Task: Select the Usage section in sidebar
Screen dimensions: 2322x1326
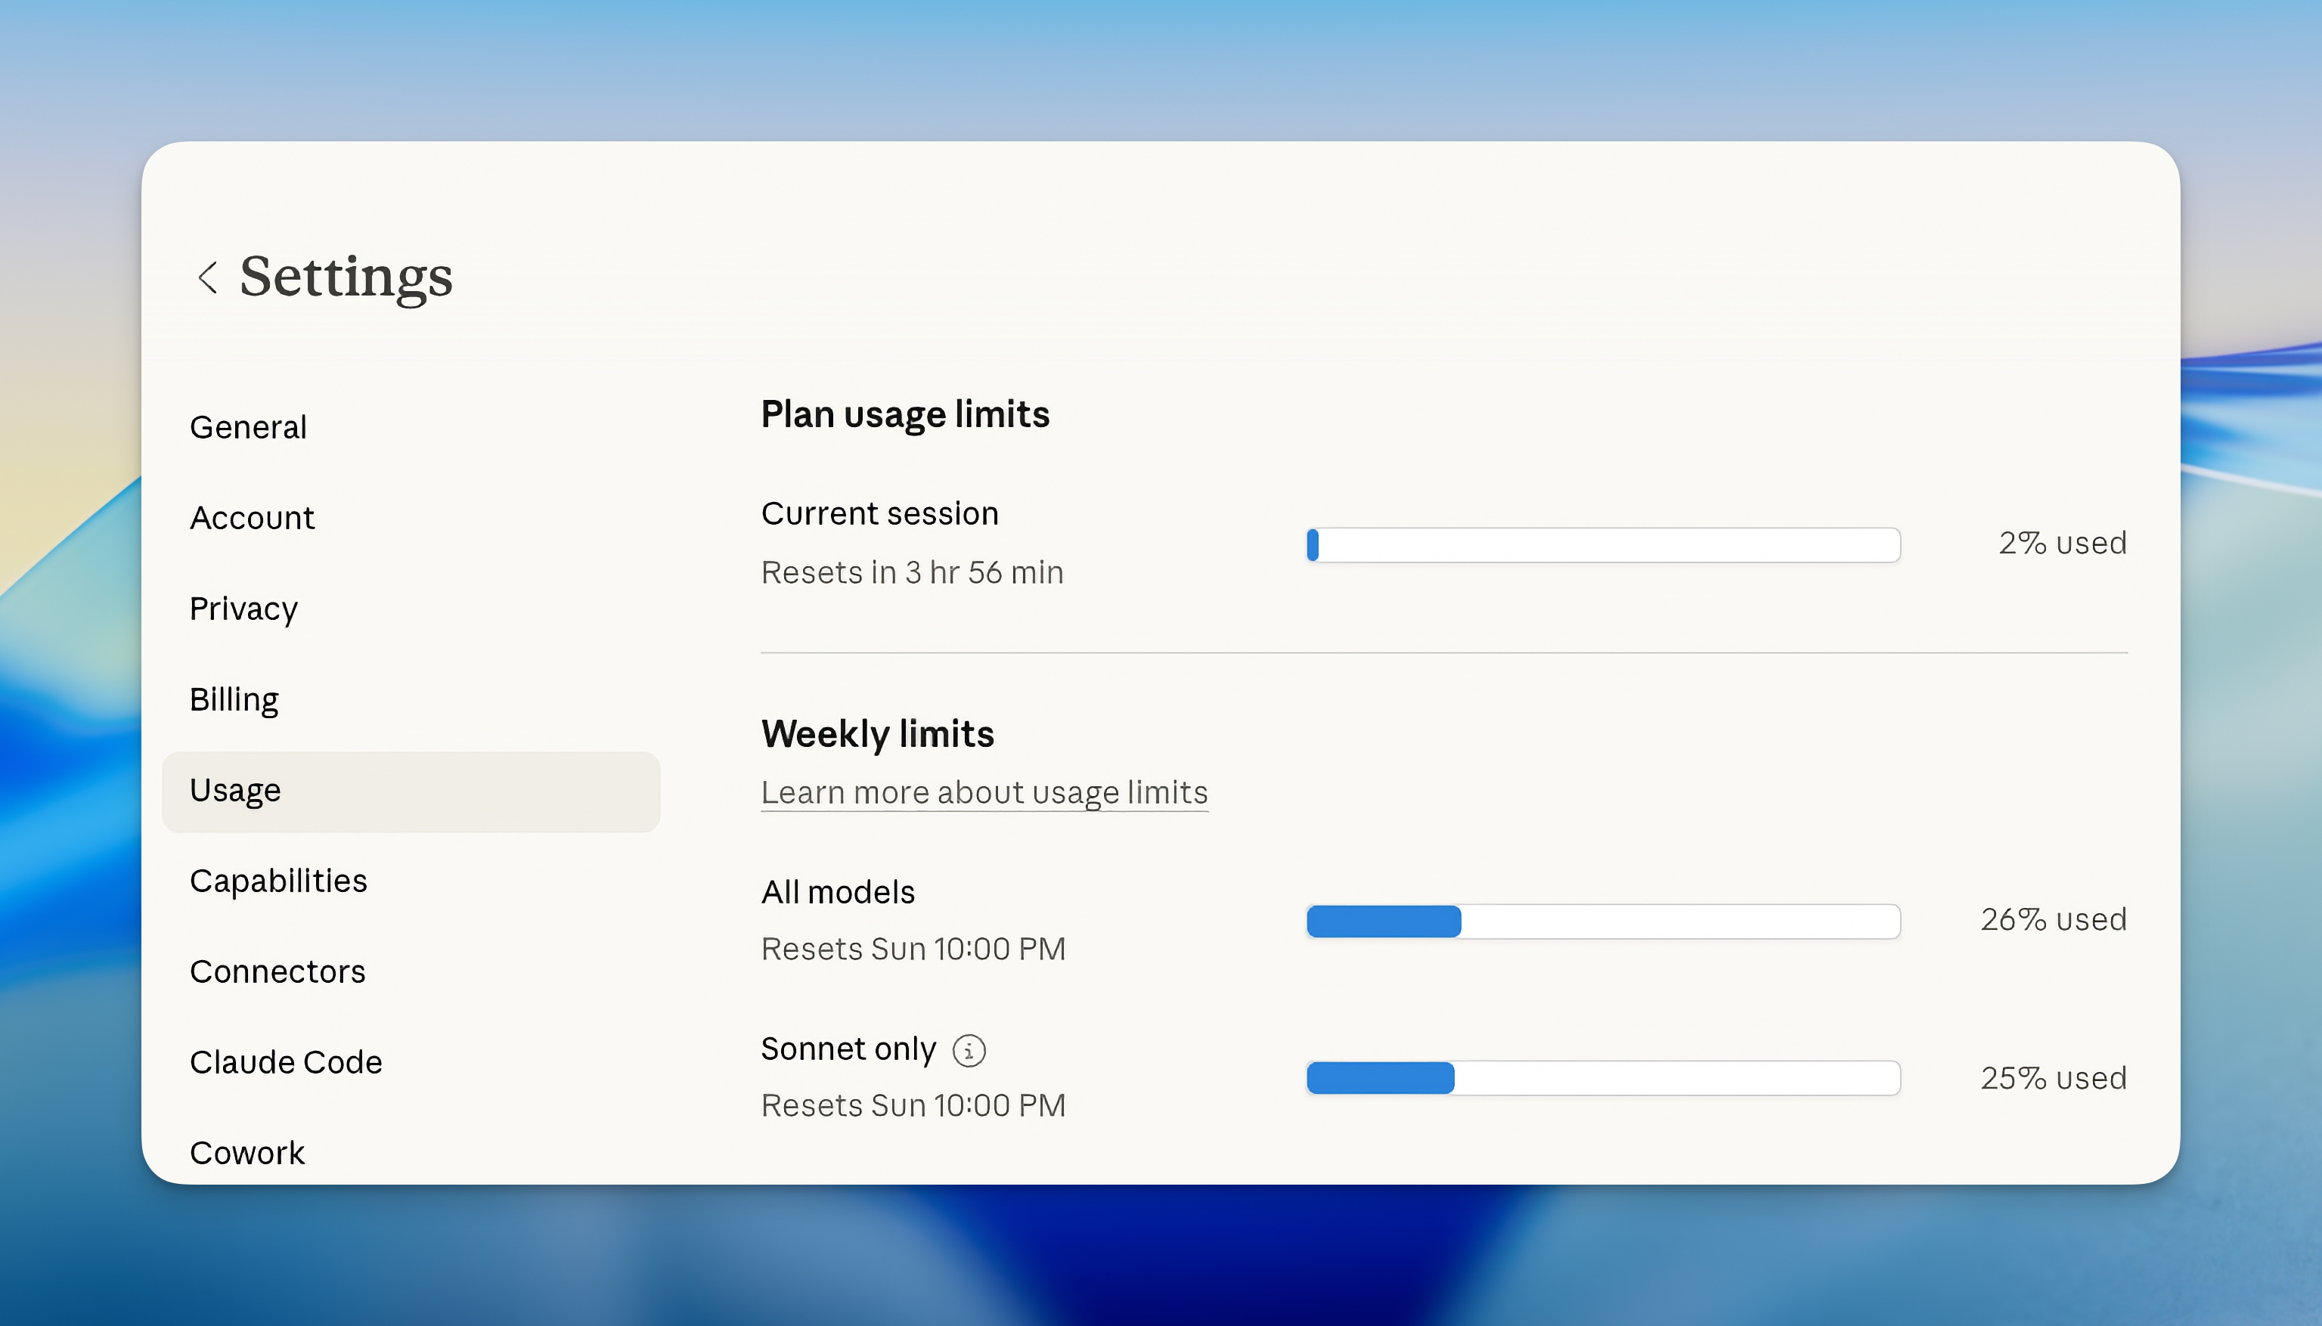Action: pyautogui.click(x=411, y=791)
